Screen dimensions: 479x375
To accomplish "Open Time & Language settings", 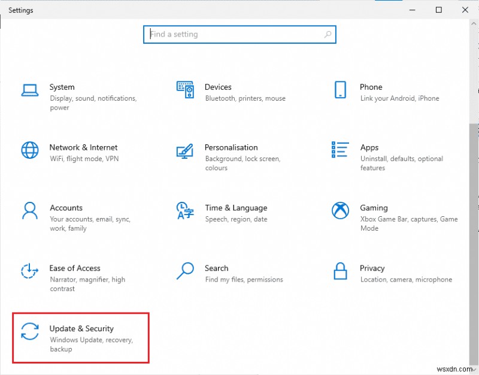I will 236,208.
